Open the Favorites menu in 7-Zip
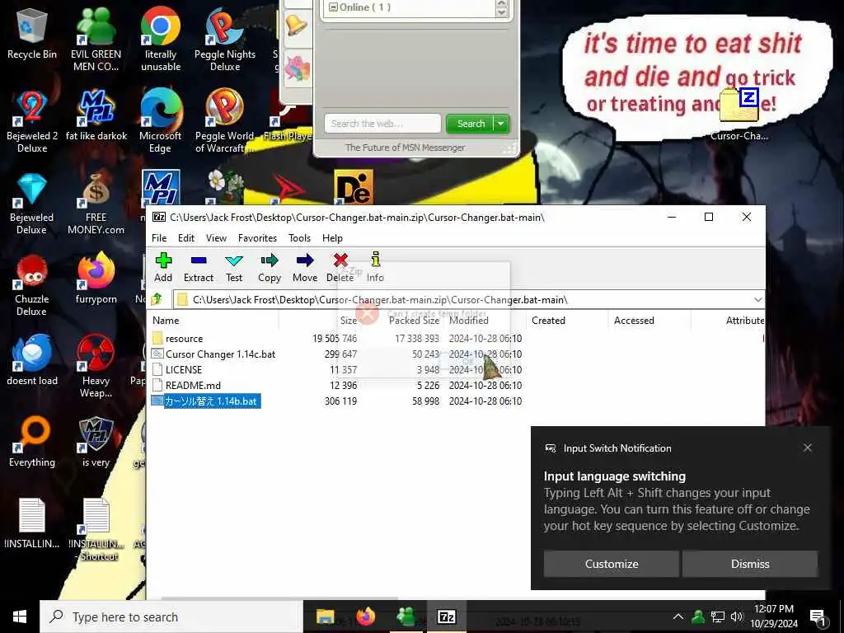844x633 pixels. pyautogui.click(x=257, y=238)
